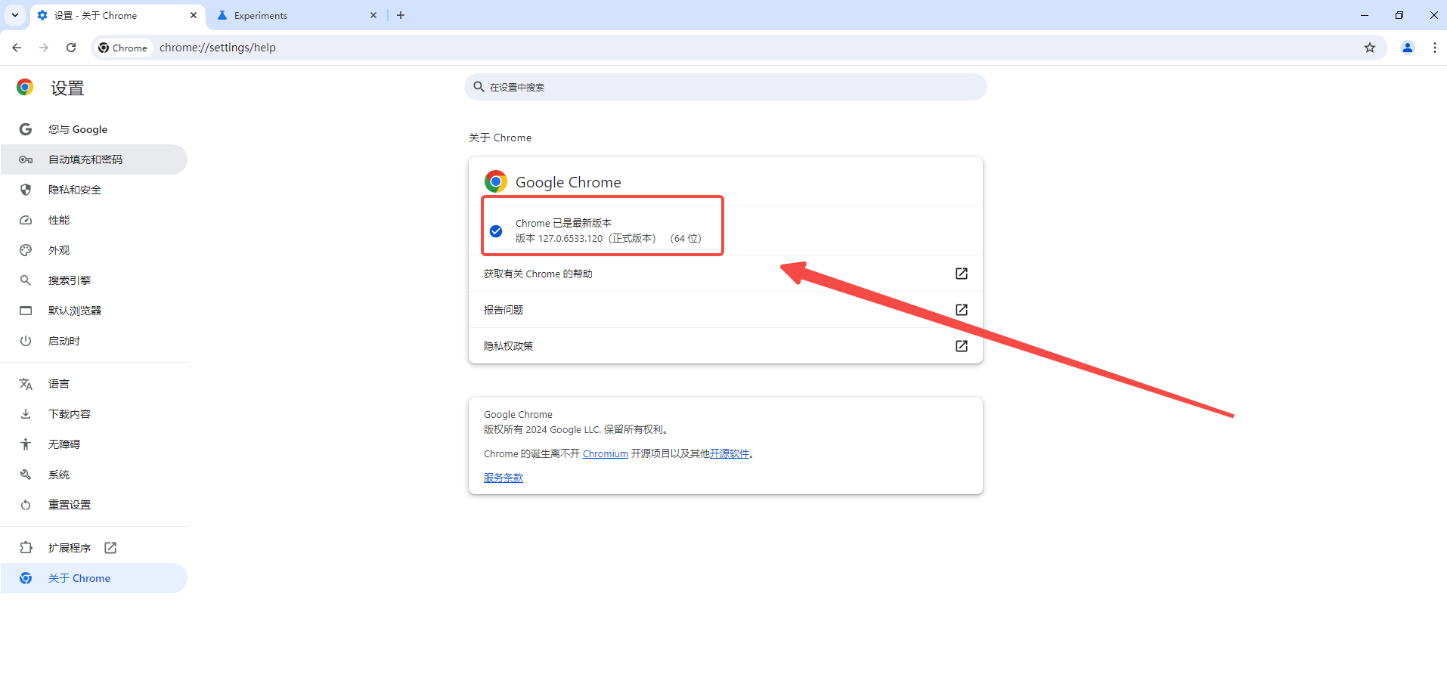Open 自动填充和密码 settings section
The image size is (1447, 696).
pos(94,159)
